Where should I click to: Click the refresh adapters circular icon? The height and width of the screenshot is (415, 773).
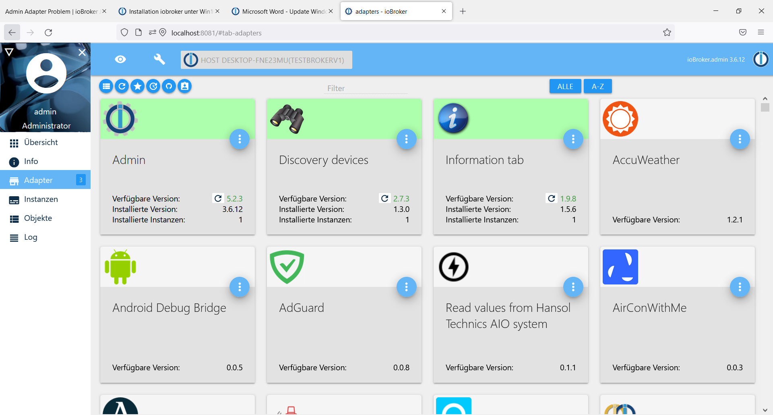[122, 86]
